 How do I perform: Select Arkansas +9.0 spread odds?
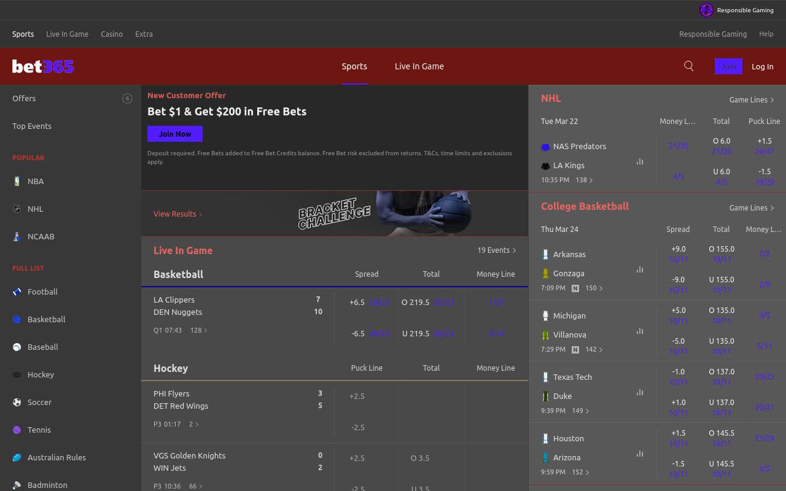click(x=679, y=254)
